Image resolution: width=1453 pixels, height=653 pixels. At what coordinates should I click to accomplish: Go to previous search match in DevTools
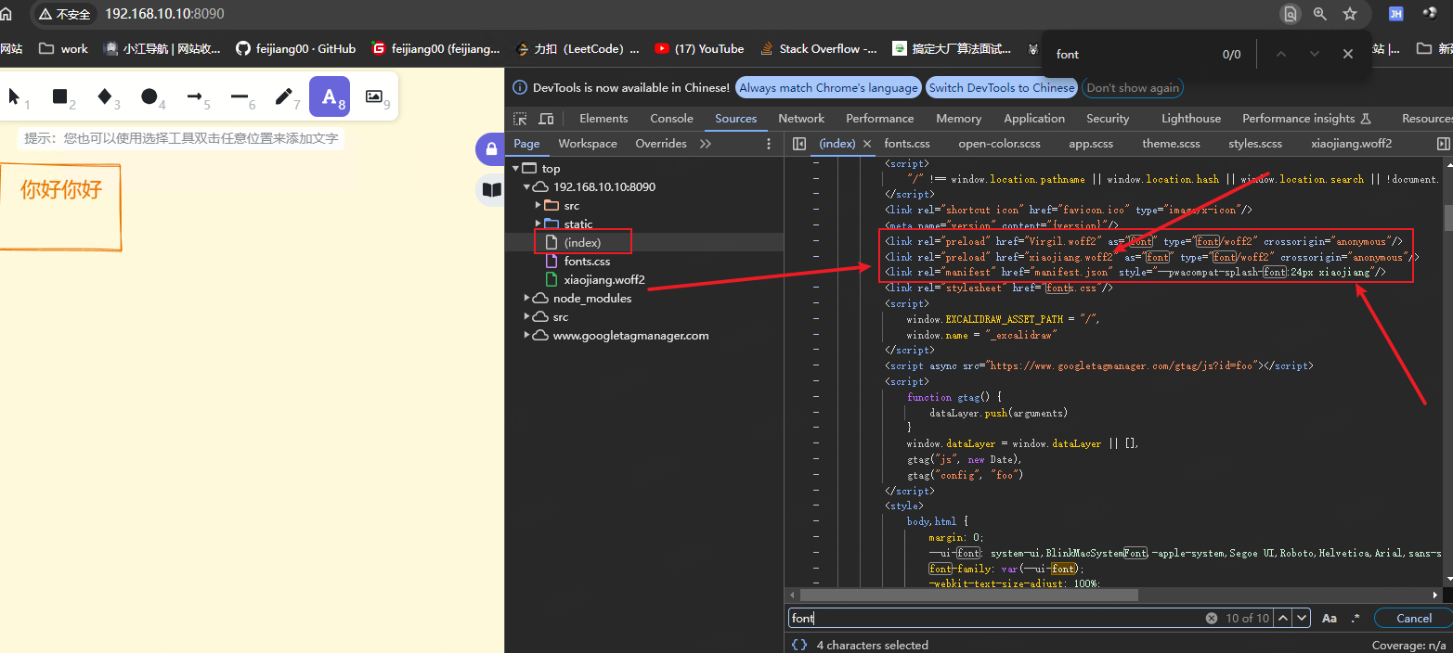(x=1283, y=618)
